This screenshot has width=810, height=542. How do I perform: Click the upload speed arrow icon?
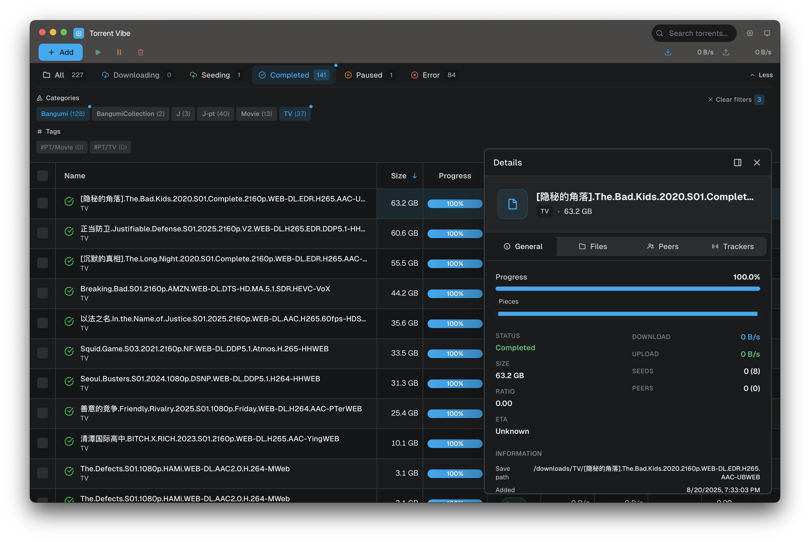[x=726, y=52]
